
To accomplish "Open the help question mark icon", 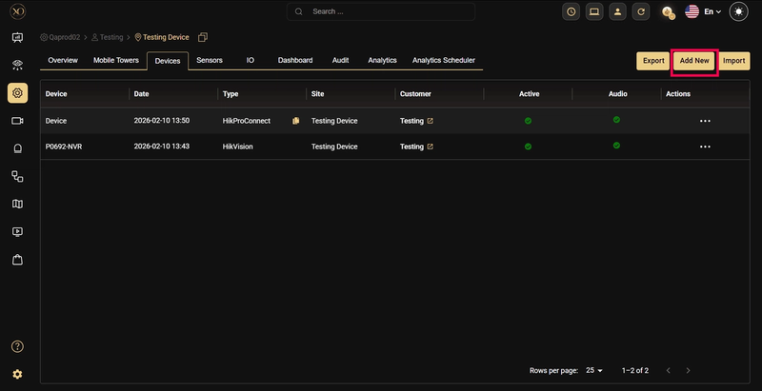I will coord(17,346).
